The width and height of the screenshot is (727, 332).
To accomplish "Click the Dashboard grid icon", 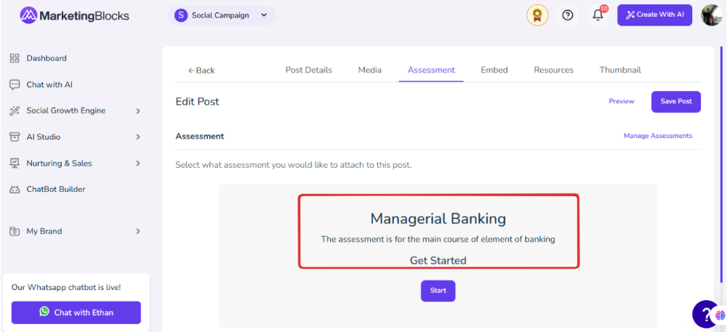I will 15,58.
